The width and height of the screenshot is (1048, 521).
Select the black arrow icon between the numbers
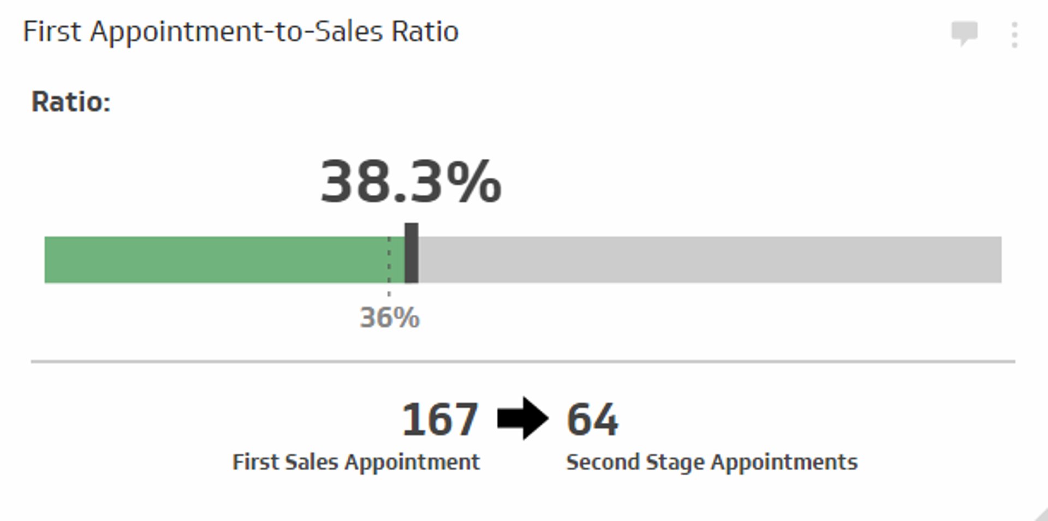pos(523,418)
